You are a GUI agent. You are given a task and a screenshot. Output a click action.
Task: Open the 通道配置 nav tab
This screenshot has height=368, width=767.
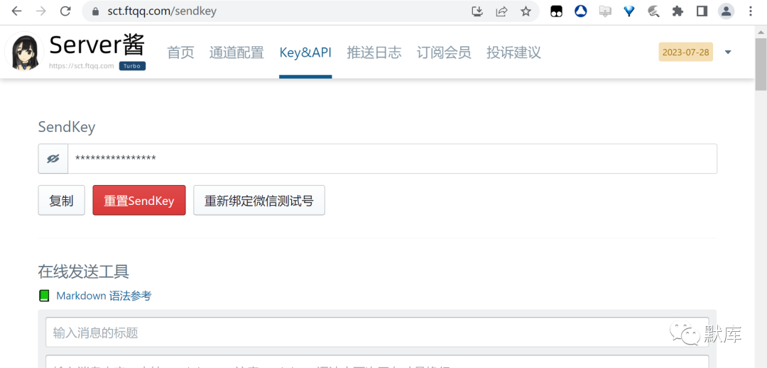pyautogui.click(x=236, y=52)
